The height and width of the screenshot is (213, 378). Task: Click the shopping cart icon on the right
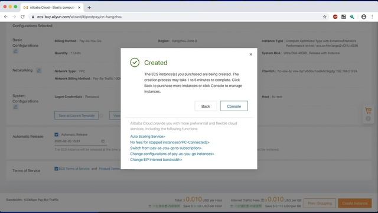tap(368, 111)
